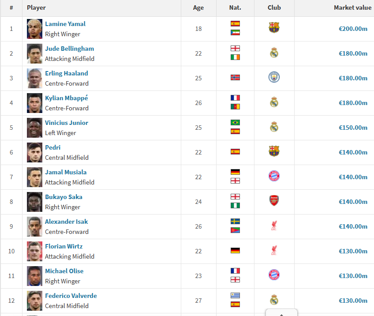The width and height of the screenshot is (374, 316).
Task: Click the Bayern Munich crest beside Jamal Musiala
Action: (x=274, y=176)
